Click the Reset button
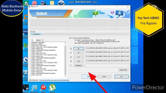166x93 pixels. tap(104, 76)
